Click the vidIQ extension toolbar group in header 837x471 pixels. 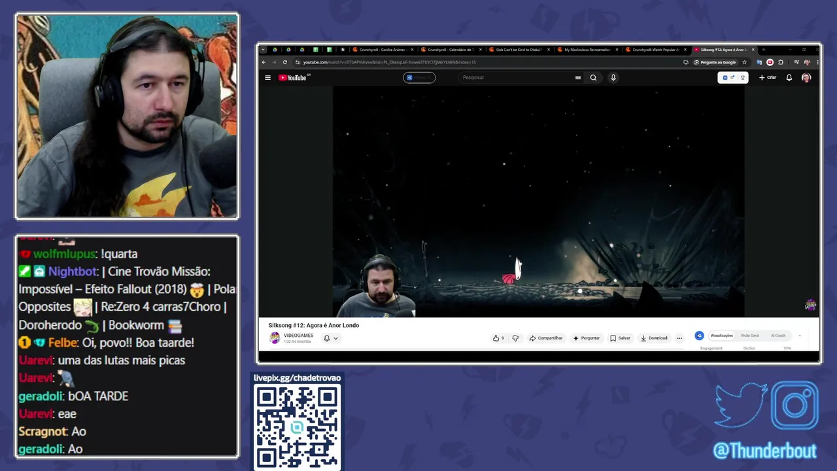732,77
